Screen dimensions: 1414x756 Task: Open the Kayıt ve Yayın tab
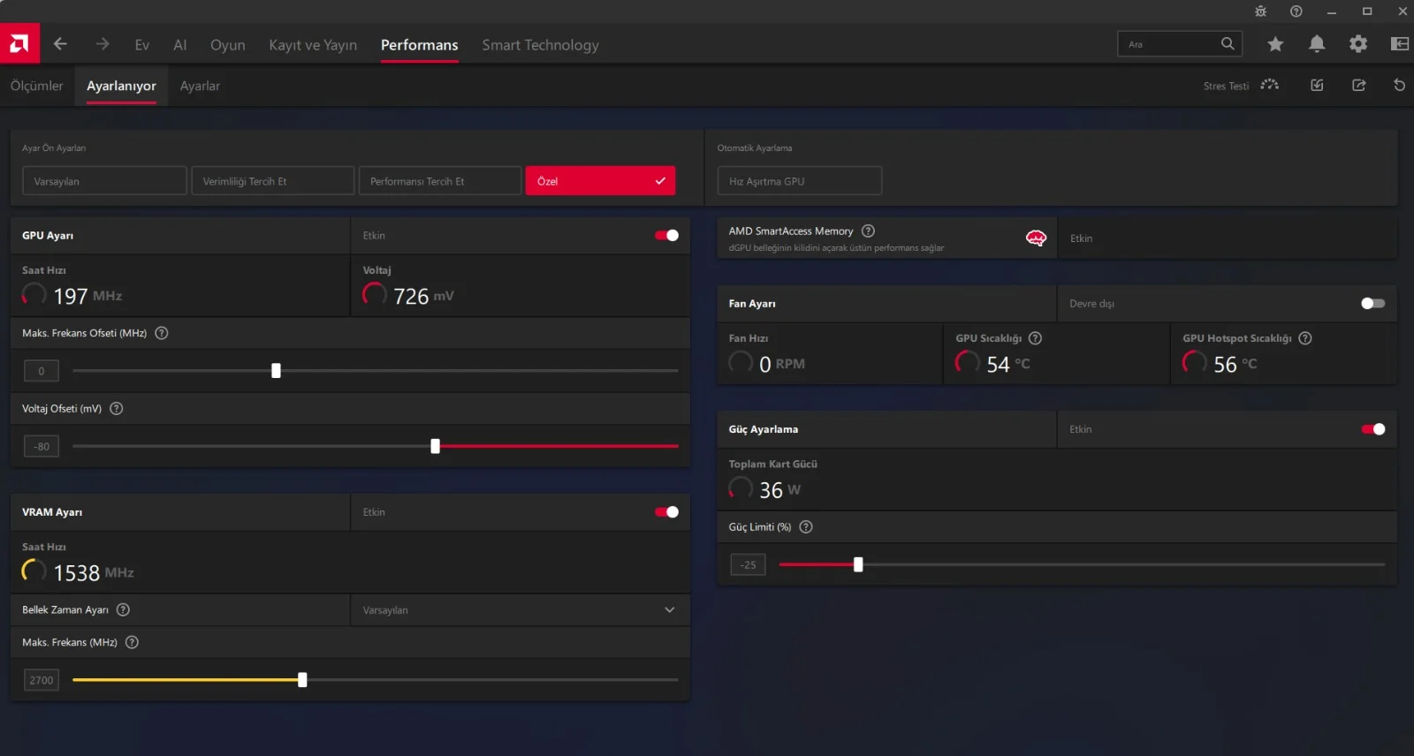point(313,45)
